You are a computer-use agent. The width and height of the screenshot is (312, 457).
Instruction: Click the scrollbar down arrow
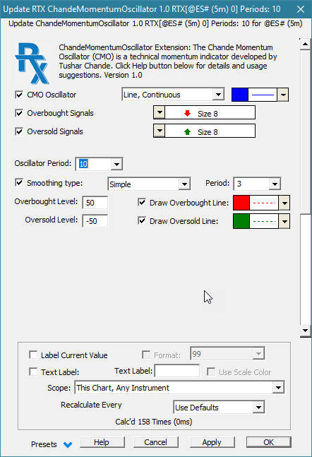point(306,331)
